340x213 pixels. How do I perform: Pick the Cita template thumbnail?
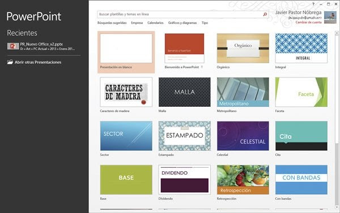coord(301,136)
